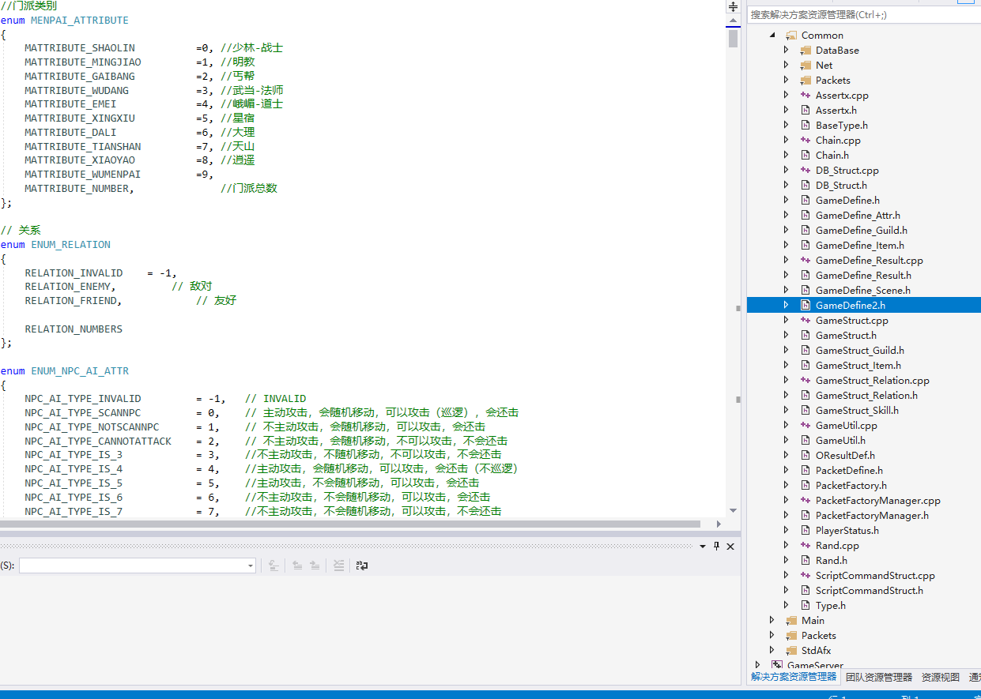Click the StdAfx folder icon

[791, 650]
